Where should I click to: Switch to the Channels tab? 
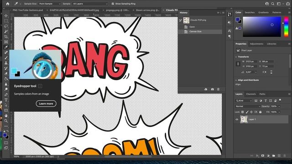pos(250,94)
